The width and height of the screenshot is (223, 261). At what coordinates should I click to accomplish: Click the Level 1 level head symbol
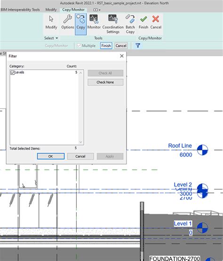tap(202, 227)
